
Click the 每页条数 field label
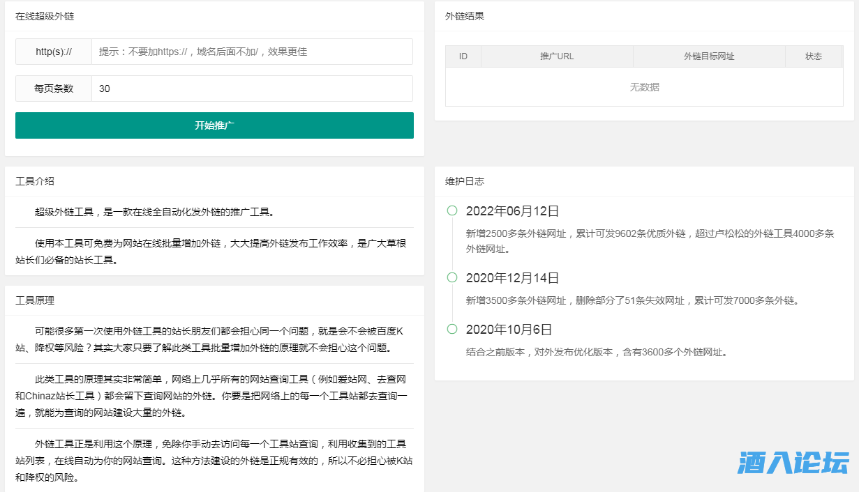click(x=54, y=89)
